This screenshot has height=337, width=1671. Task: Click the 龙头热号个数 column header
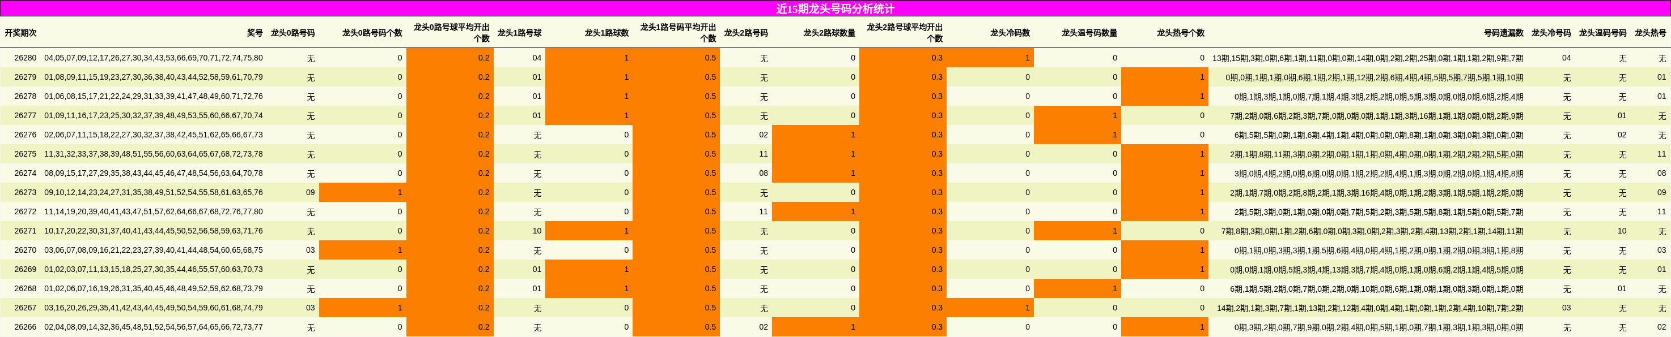point(1181,33)
